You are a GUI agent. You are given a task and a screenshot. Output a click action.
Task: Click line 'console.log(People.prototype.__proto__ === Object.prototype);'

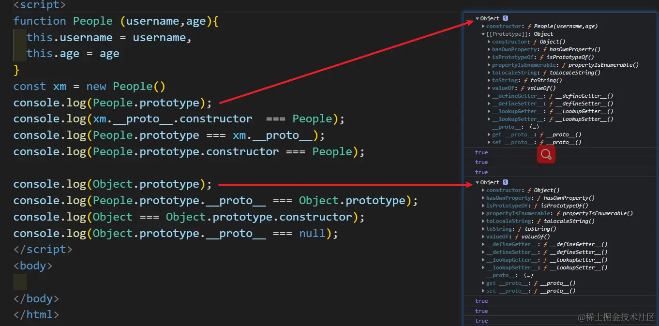[215, 201]
